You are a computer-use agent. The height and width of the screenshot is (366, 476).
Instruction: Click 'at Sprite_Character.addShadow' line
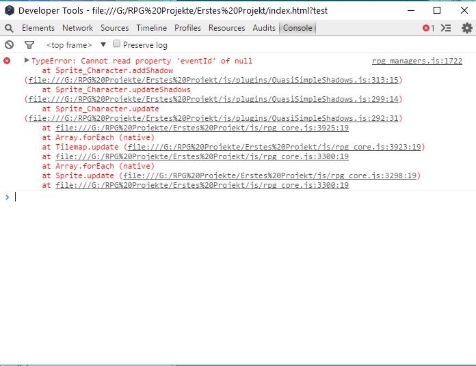tap(107, 70)
